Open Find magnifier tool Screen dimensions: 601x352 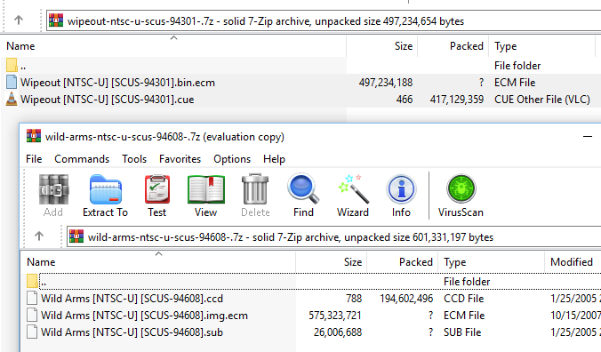[x=303, y=196]
